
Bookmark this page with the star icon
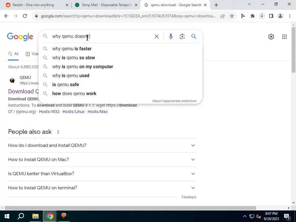(232, 16)
